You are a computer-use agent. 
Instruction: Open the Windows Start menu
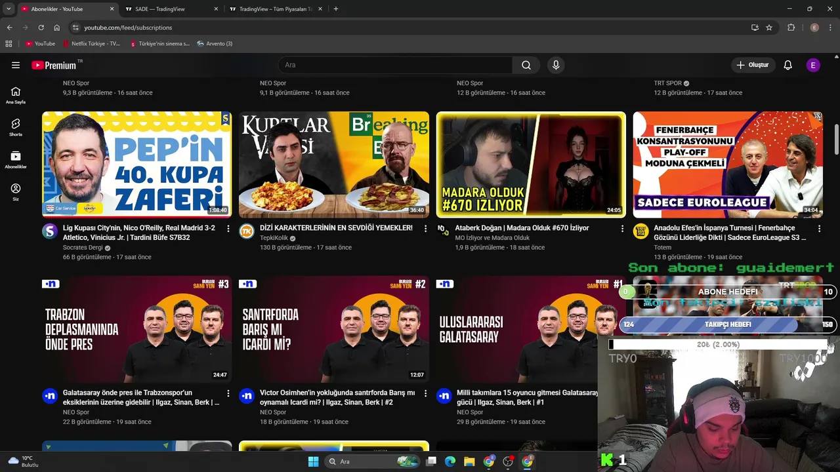313,462
